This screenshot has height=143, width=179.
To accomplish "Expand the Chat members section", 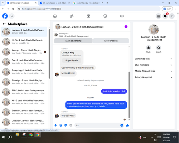I will 154,65.
